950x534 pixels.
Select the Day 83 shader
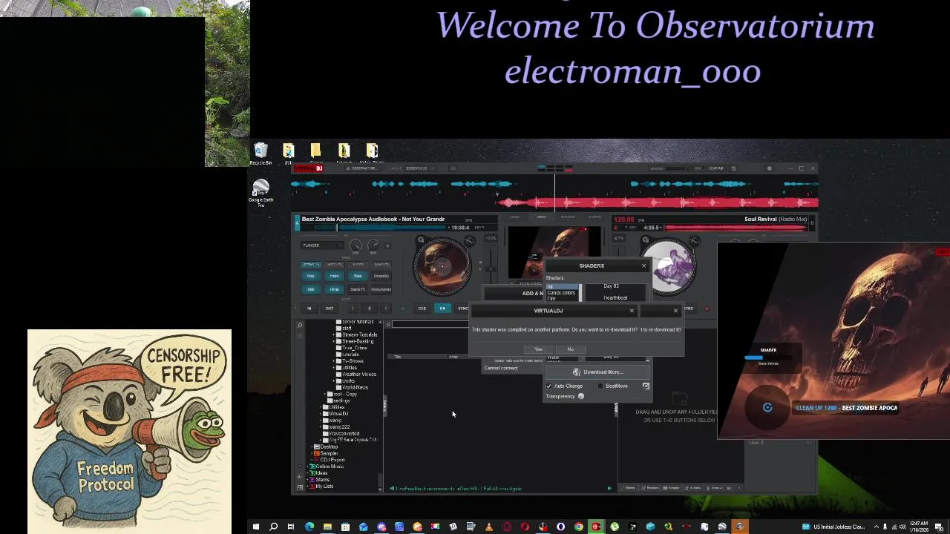[612, 286]
